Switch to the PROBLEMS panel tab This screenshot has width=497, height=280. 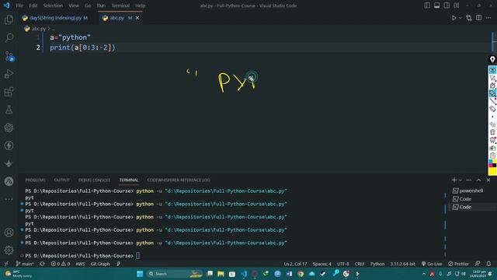tap(35, 180)
